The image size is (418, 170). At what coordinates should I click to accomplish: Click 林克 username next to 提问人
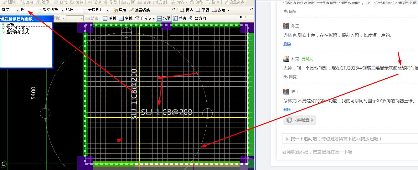[x=295, y=59]
